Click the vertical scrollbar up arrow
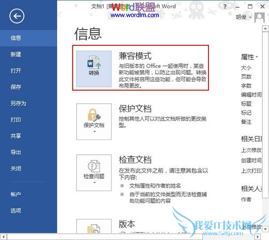Image resolution: width=269 pixels, height=240 pixels. [x=265, y=29]
